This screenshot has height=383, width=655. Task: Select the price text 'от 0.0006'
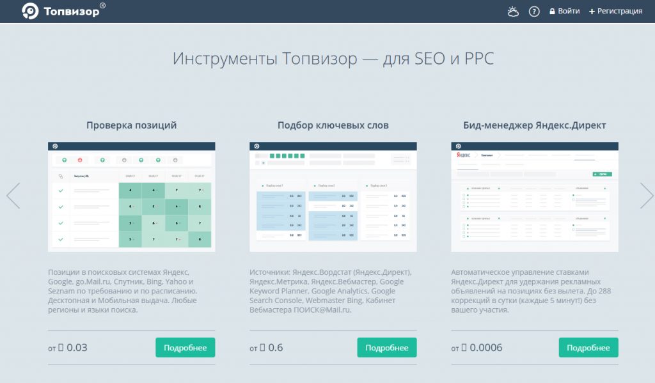[477, 347]
